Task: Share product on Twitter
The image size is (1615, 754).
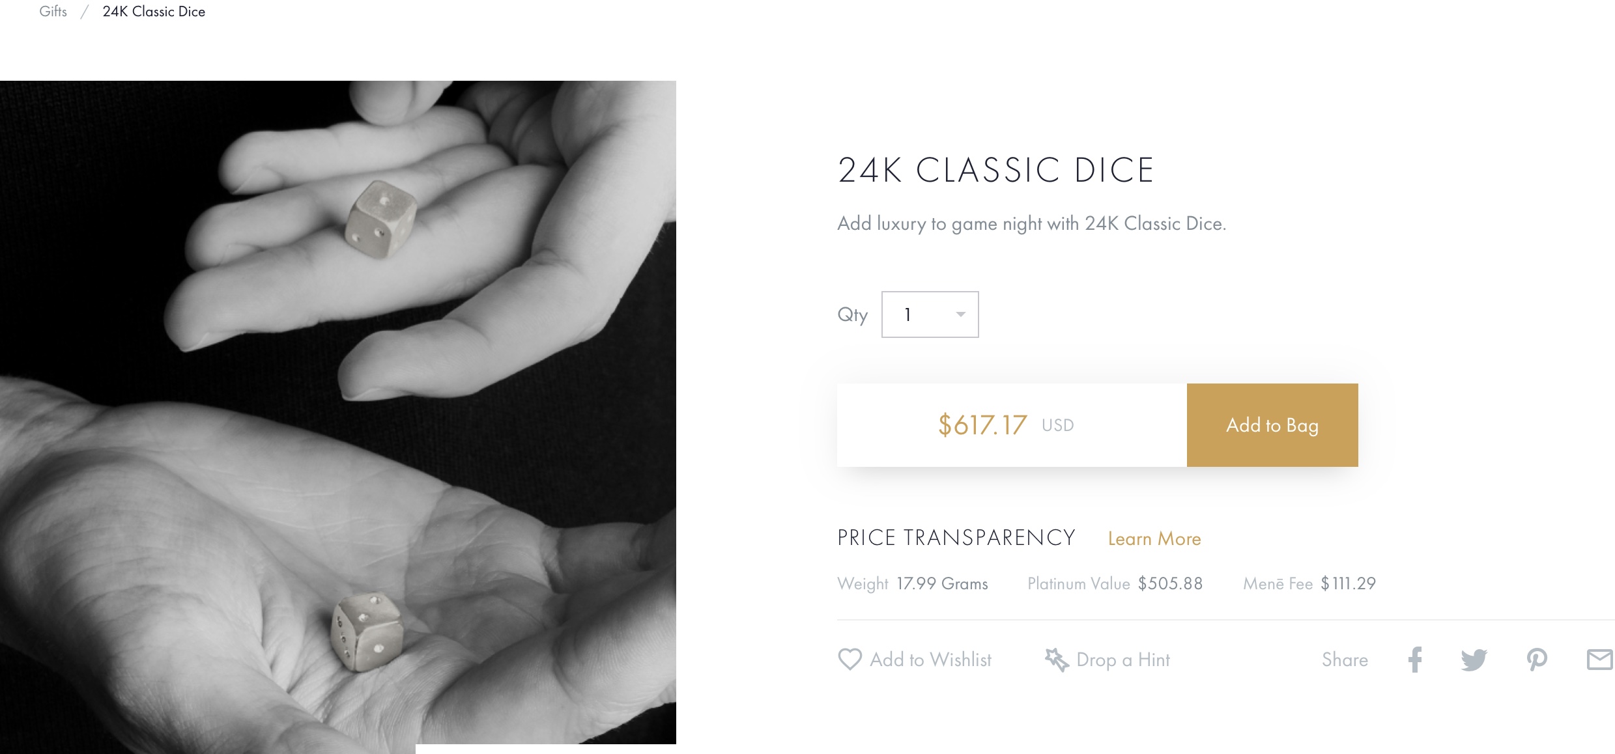Action: coord(1474,660)
